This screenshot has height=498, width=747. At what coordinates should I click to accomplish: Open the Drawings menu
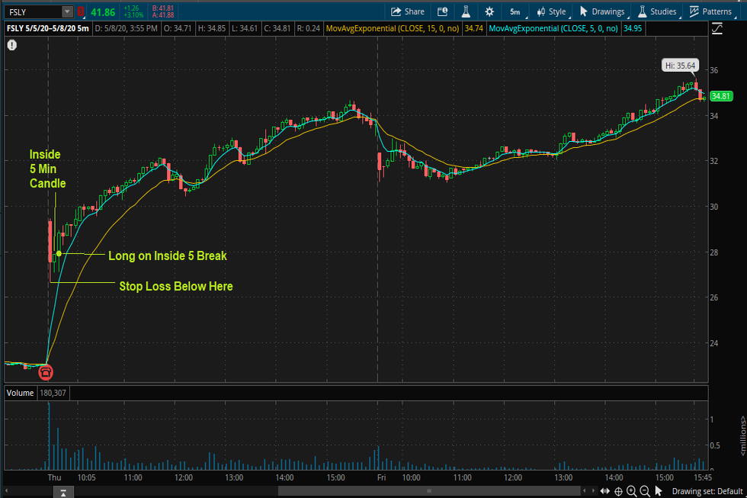pos(601,11)
